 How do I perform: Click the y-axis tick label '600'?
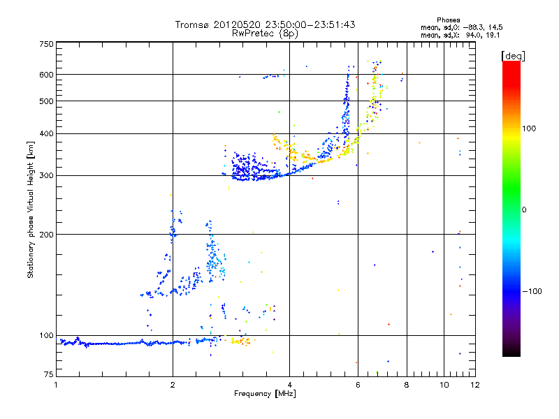[x=46, y=75]
